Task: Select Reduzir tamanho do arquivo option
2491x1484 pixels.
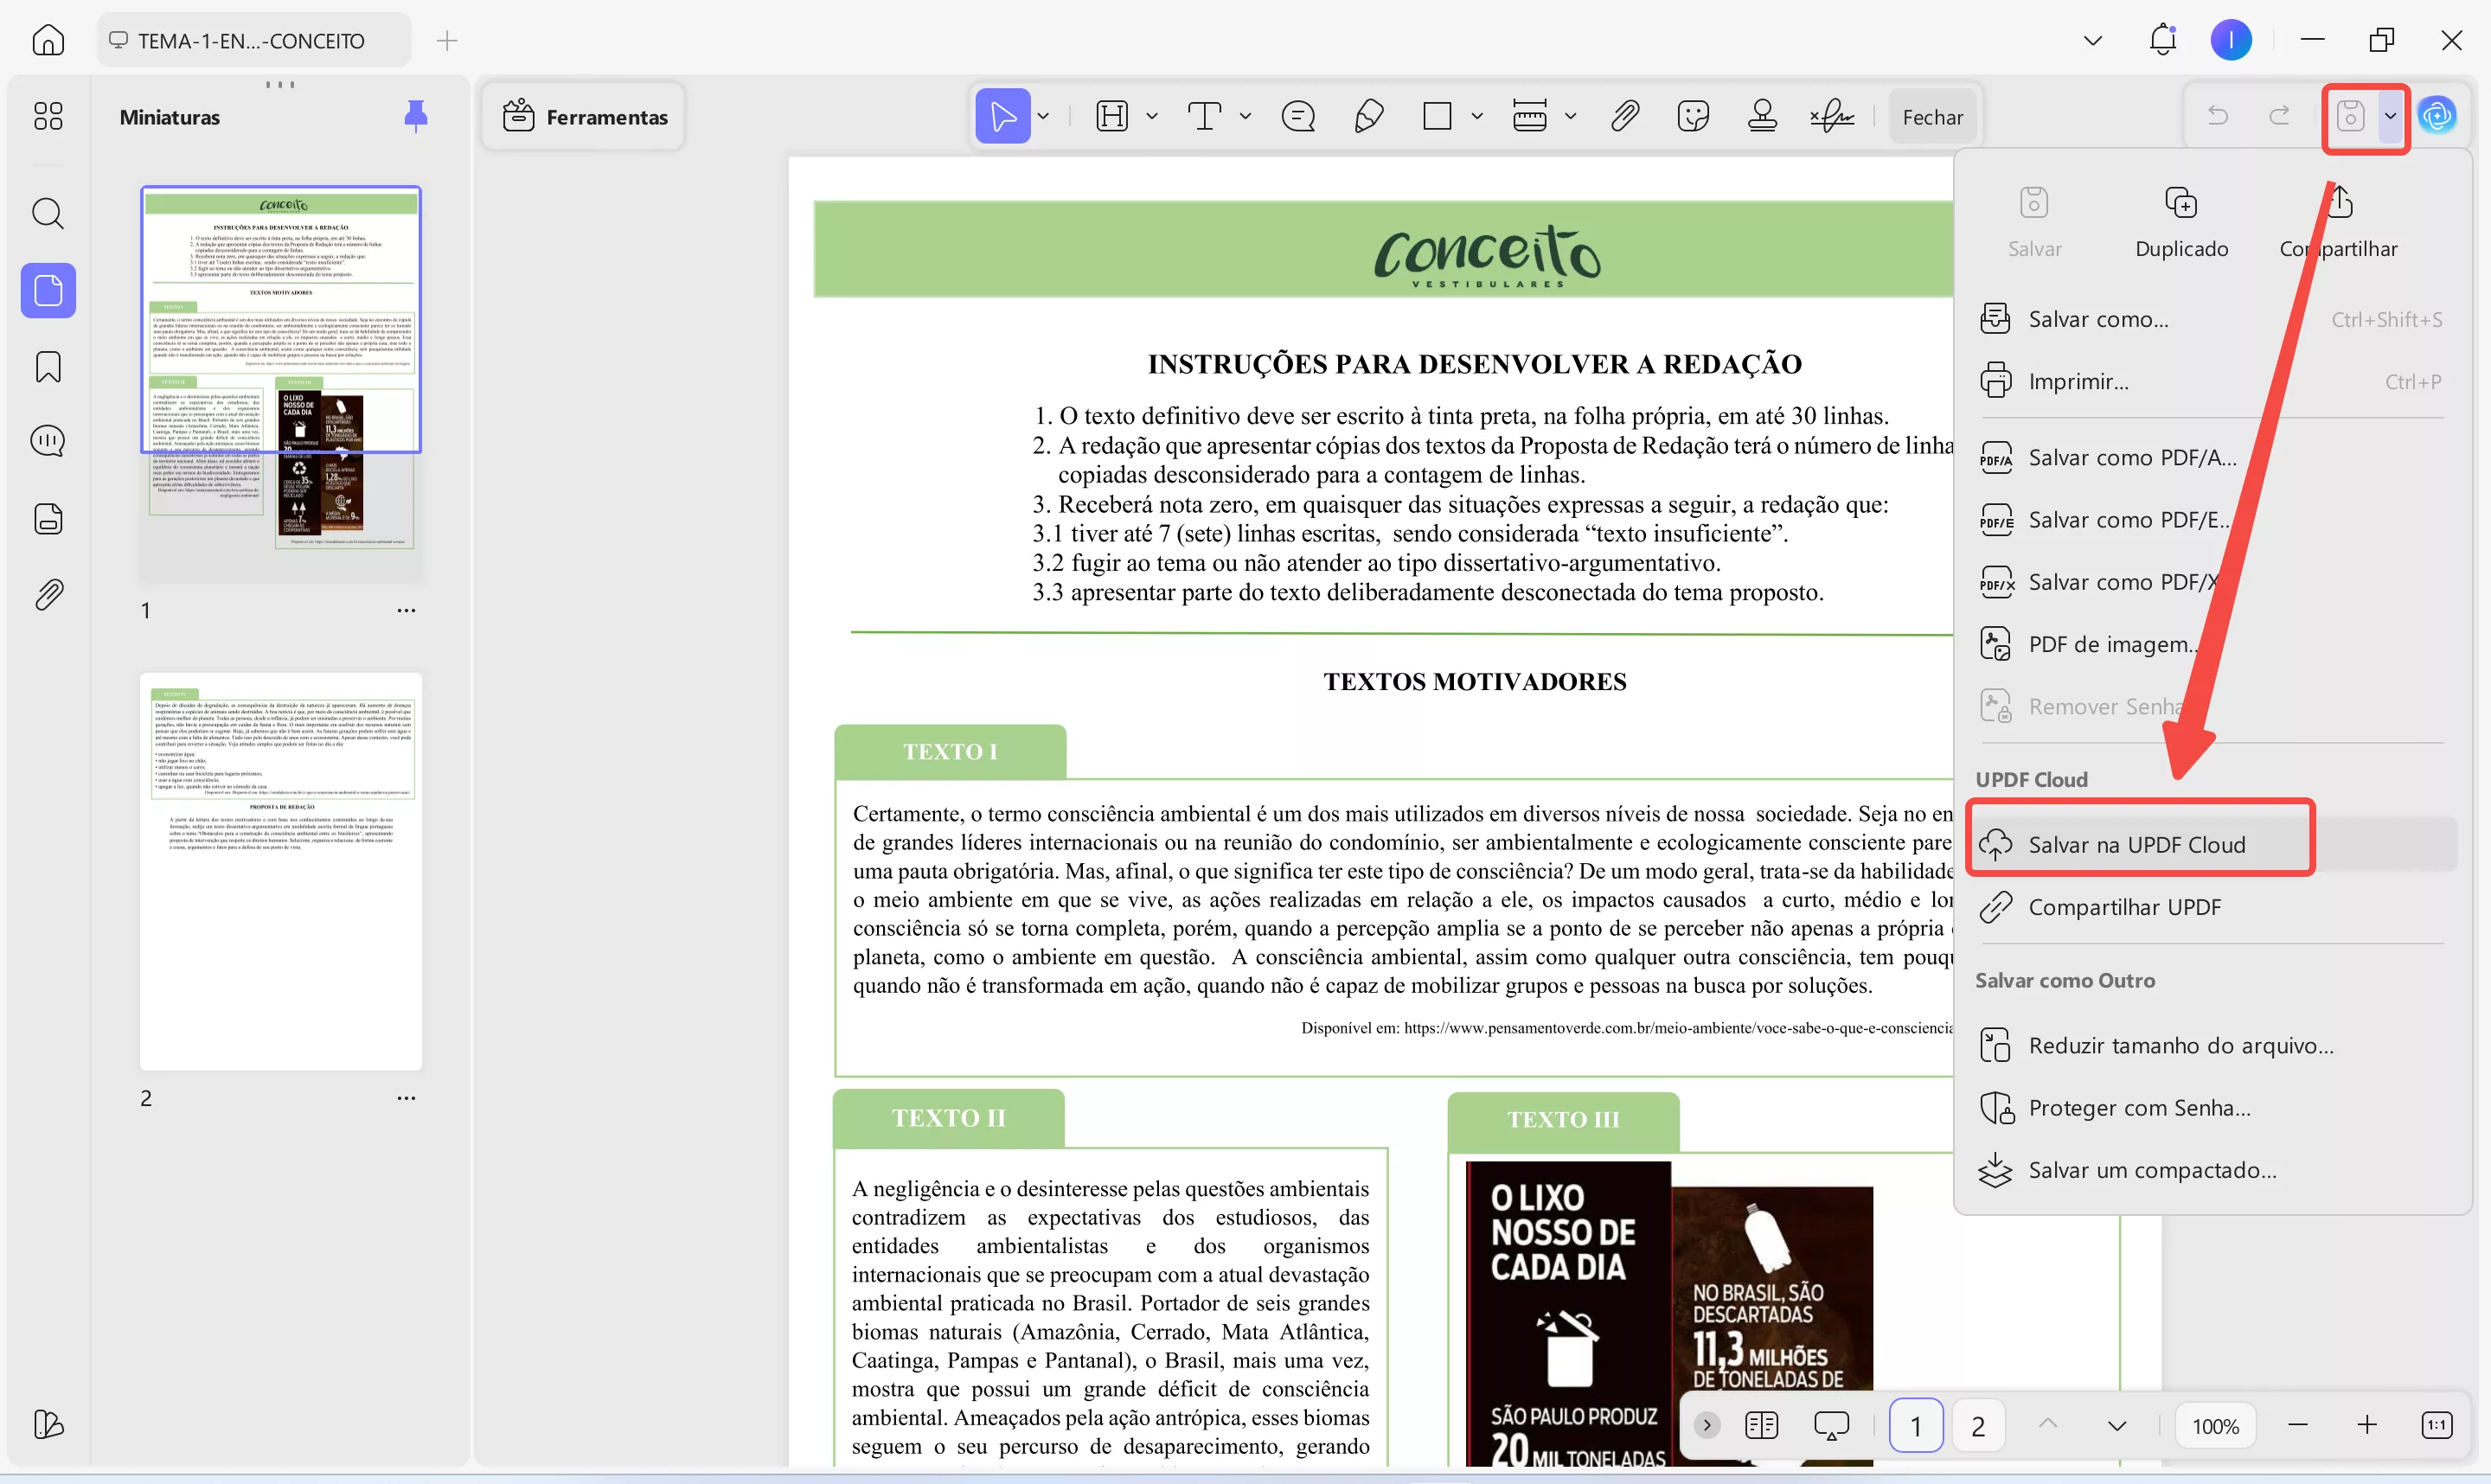Action: point(2180,1046)
